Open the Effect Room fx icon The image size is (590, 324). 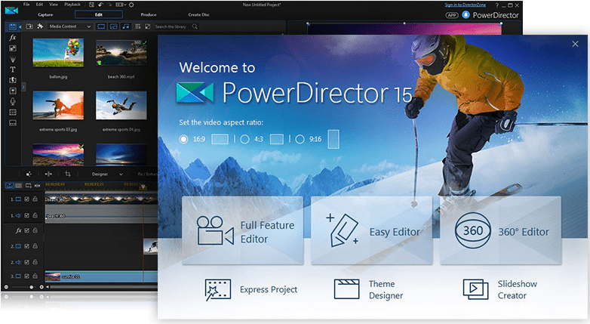click(x=13, y=37)
